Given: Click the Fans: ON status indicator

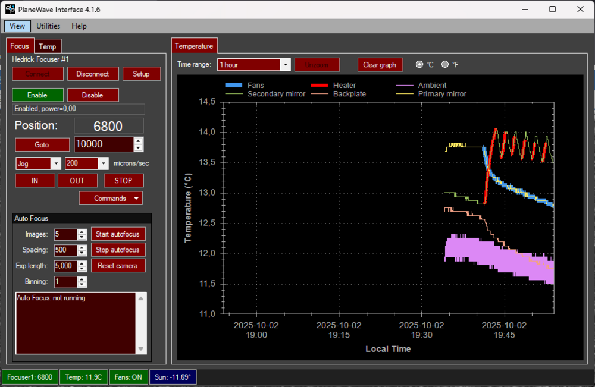Looking at the screenshot, I should 128,377.
